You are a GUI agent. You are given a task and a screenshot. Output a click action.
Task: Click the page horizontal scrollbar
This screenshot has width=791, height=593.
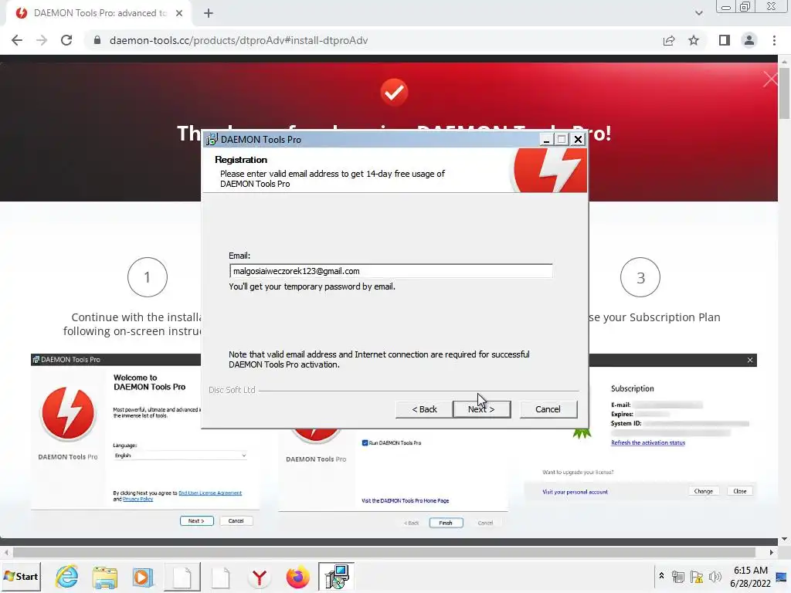pyautogui.click(x=383, y=552)
